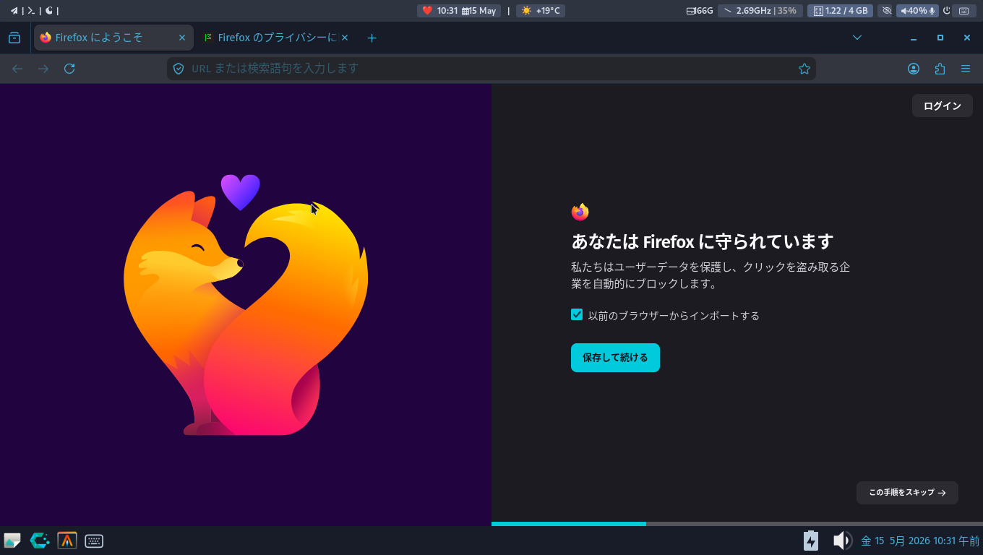Open the 15 May calendar widget

tap(480, 11)
